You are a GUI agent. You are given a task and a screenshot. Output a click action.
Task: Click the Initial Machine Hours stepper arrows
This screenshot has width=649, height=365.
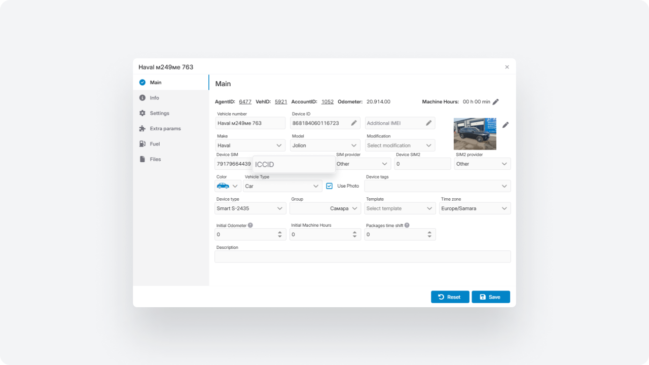(x=354, y=234)
